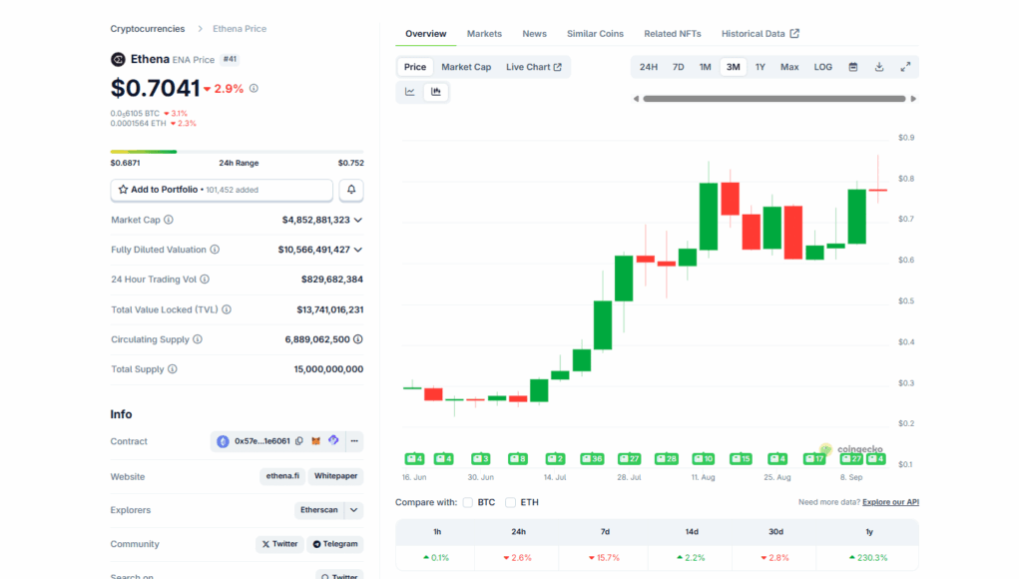Viewport: 1019px width, 579px height.
Task: Open the ethena.fi website link
Action: click(282, 476)
